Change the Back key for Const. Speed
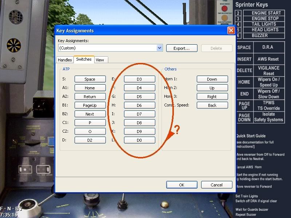Image resolution: width=291 pixels, height=218 pixels. coord(212,105)
